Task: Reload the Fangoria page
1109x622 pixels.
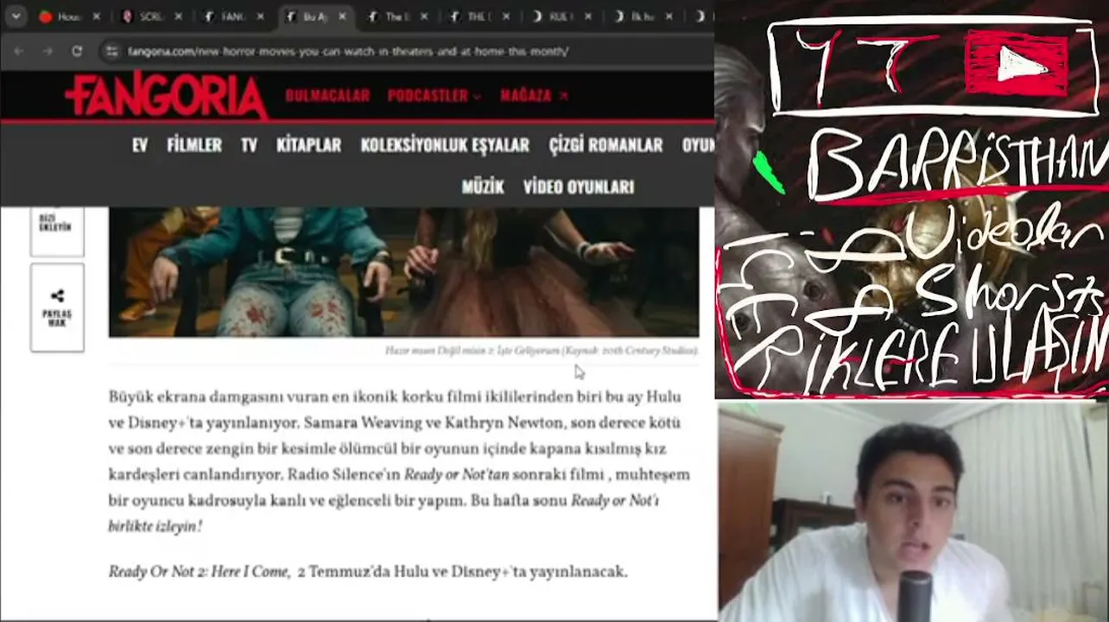Action: click(x=77, y=51)
